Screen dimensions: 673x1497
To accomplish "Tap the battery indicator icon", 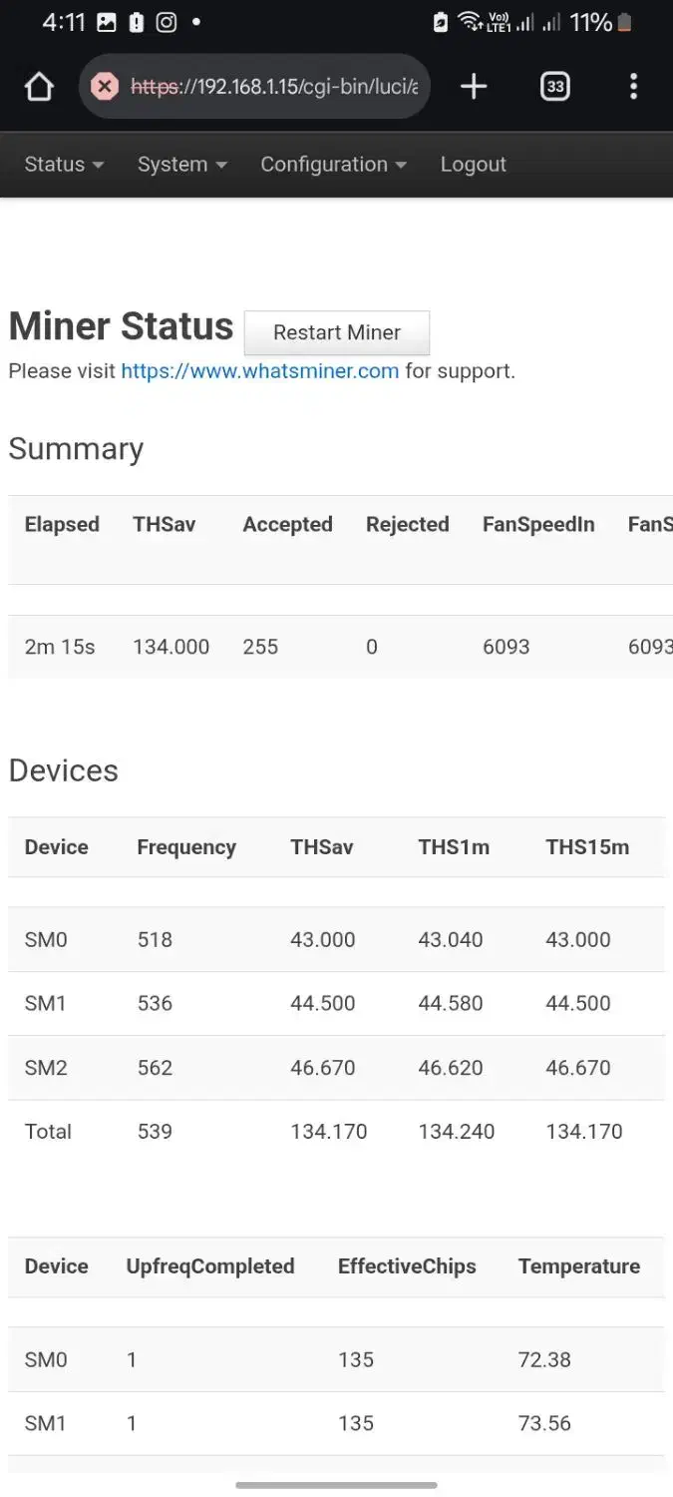I will point(625,22).
